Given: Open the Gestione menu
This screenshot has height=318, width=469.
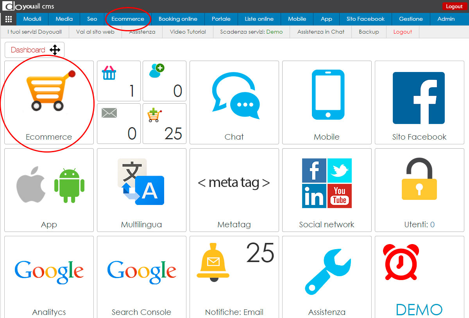Looking at the screenshot, I should coord(411,19).
